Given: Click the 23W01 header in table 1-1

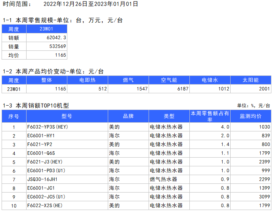Looking at the screenshot, I should click(x=46, y=29).
